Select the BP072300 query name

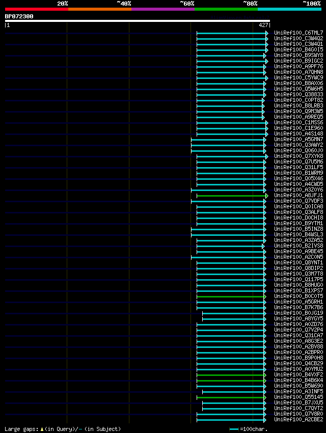tap(19, 16)
